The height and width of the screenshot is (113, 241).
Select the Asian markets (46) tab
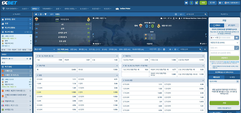(x=138, y=49)
